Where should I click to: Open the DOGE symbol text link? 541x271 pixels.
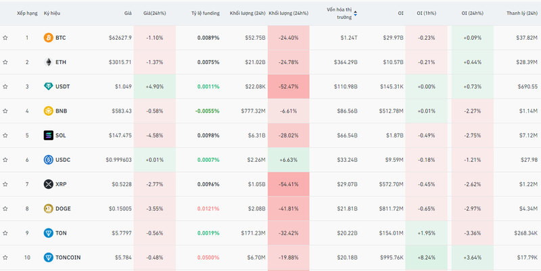pyautogui.click(x=63, y=208)
